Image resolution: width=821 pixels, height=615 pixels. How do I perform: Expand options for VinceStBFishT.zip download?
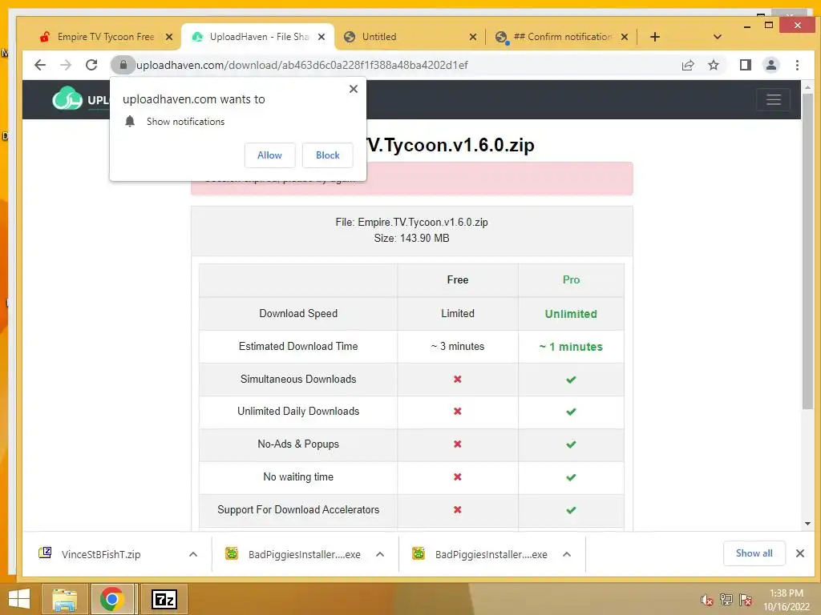tap(193, 554)
